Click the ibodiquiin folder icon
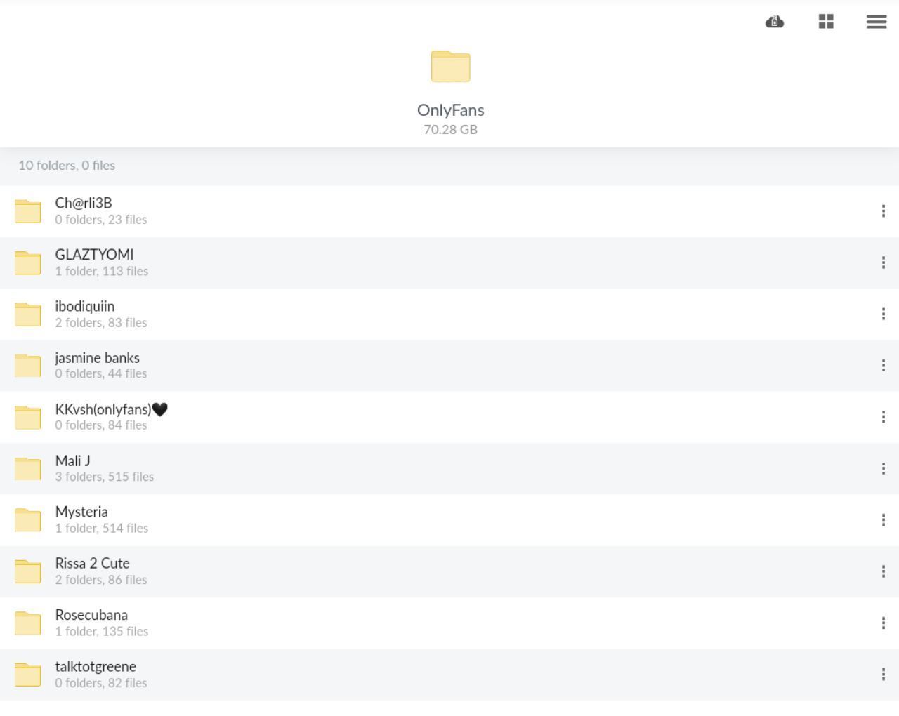This screenshot has width=899, height=716. pyautogui.click(x=28, y=314)
